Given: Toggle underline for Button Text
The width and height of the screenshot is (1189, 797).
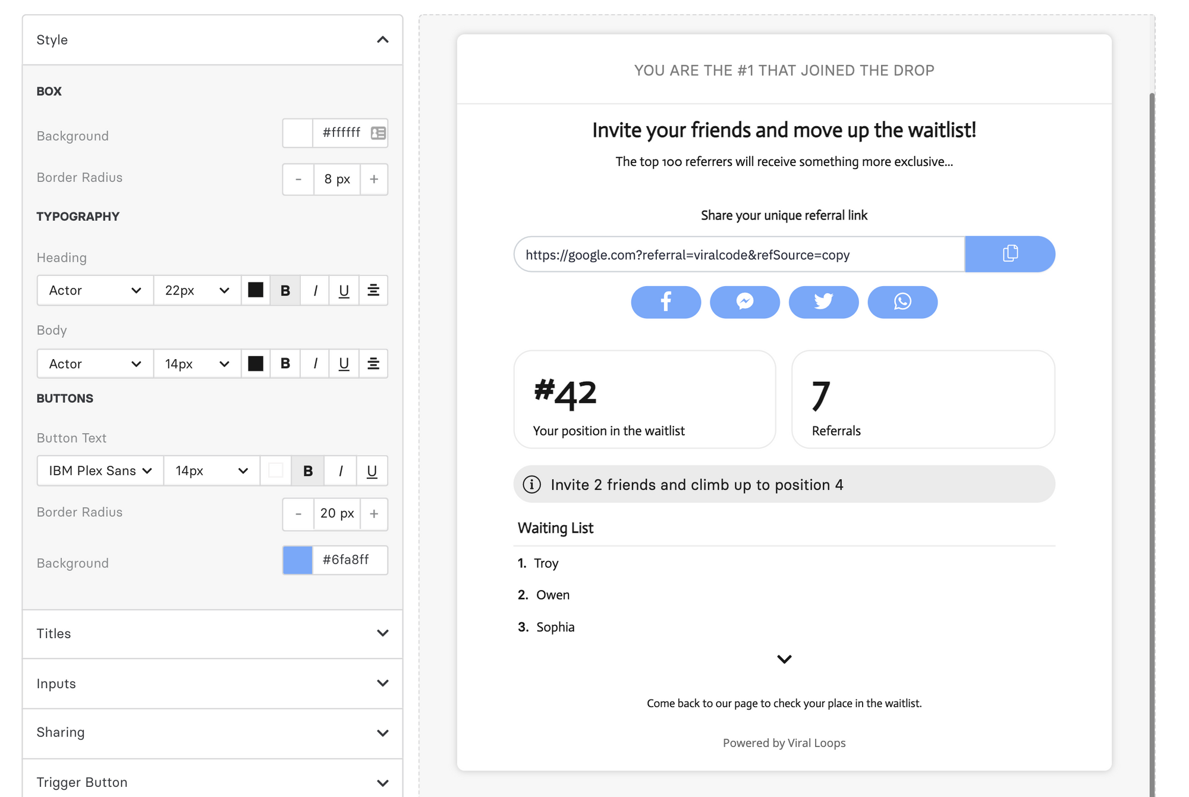Looking at the screenshot, I should (372, 471).
